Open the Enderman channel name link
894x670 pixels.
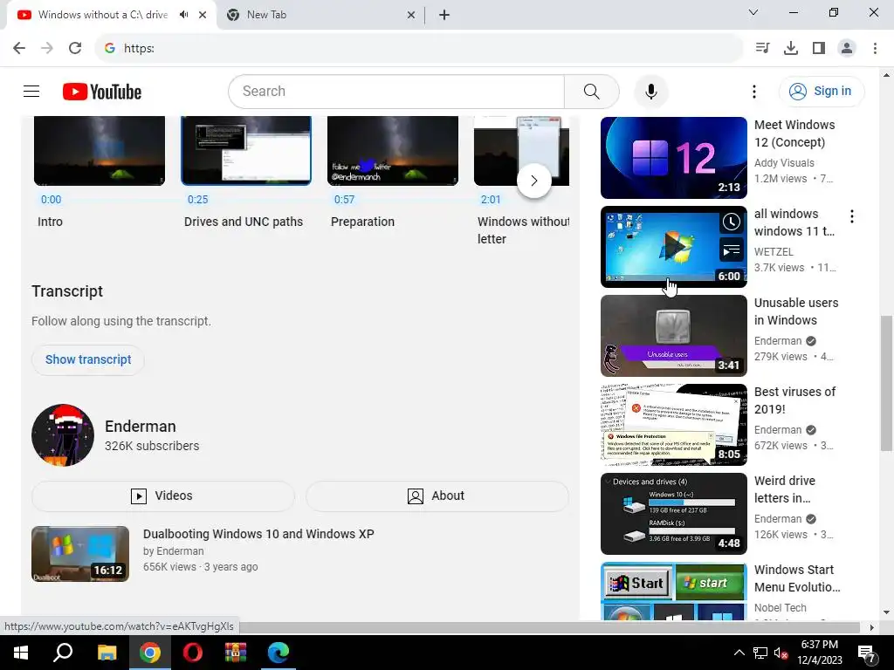click(x=141, y=426)
